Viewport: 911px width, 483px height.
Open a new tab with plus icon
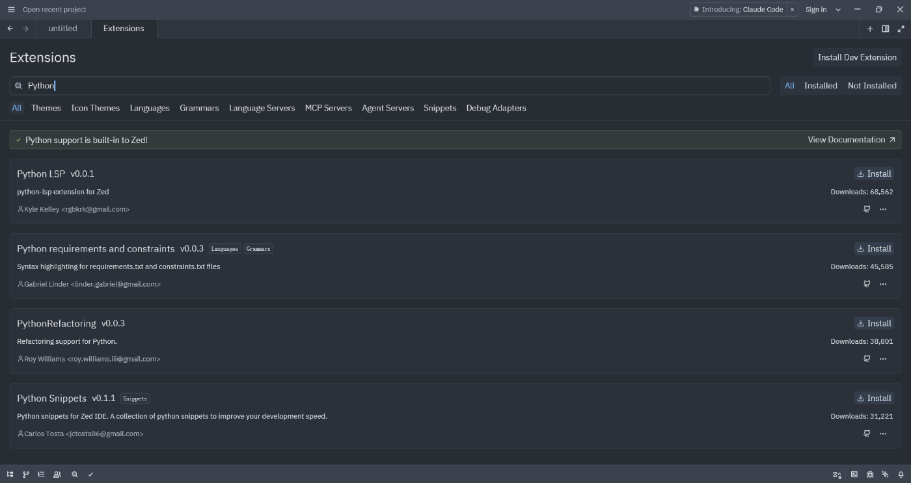(x=870, y=29)
